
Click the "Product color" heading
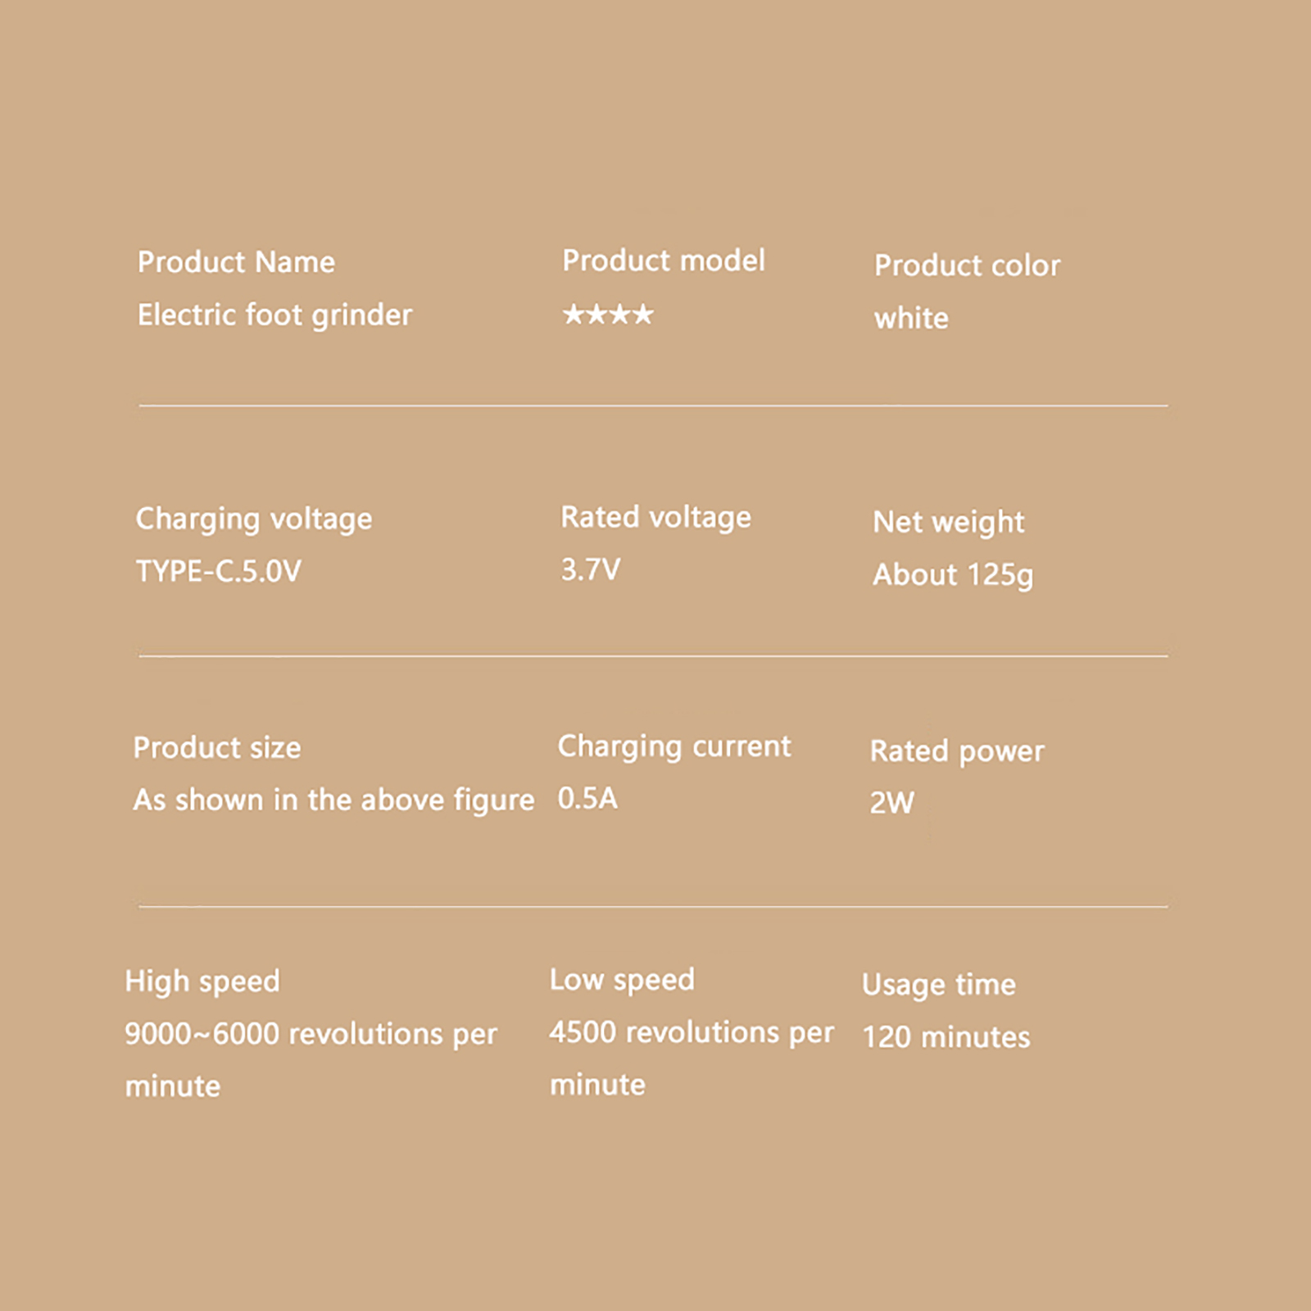click(x=967, y=265)
